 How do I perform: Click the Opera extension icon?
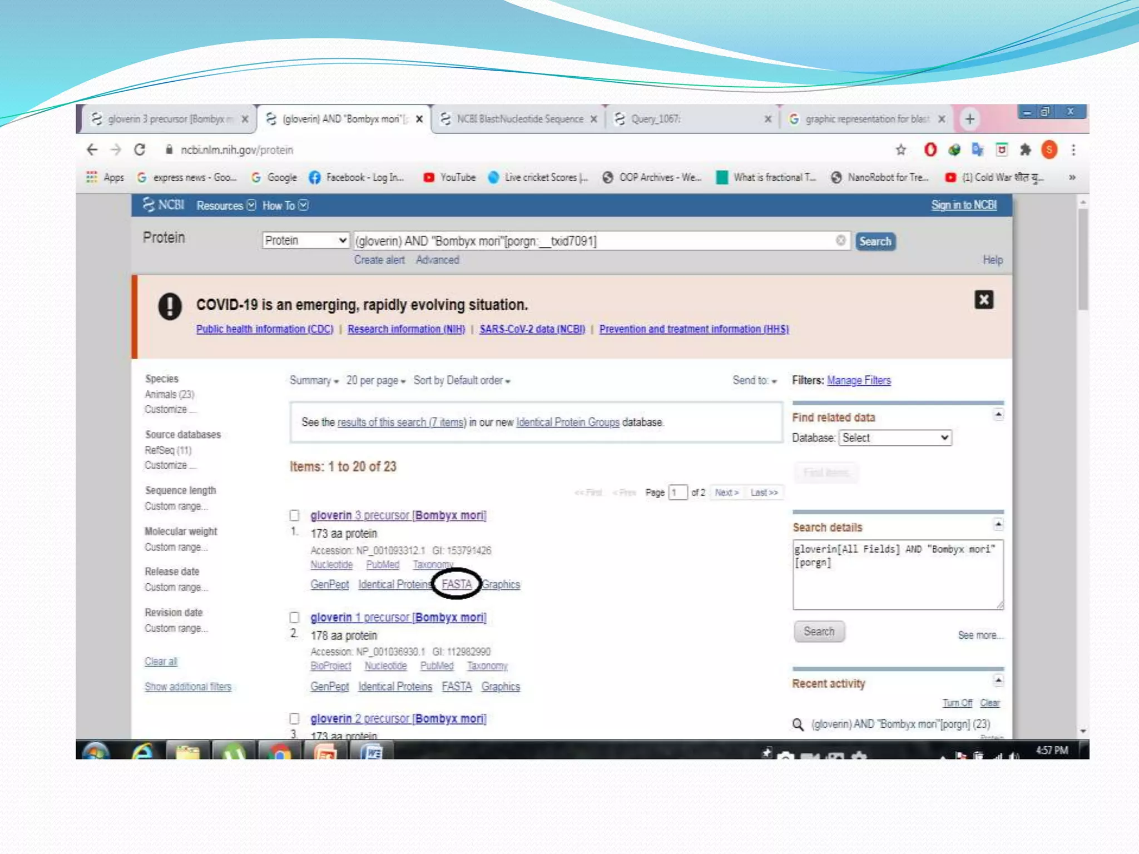(x=930, y=150)
